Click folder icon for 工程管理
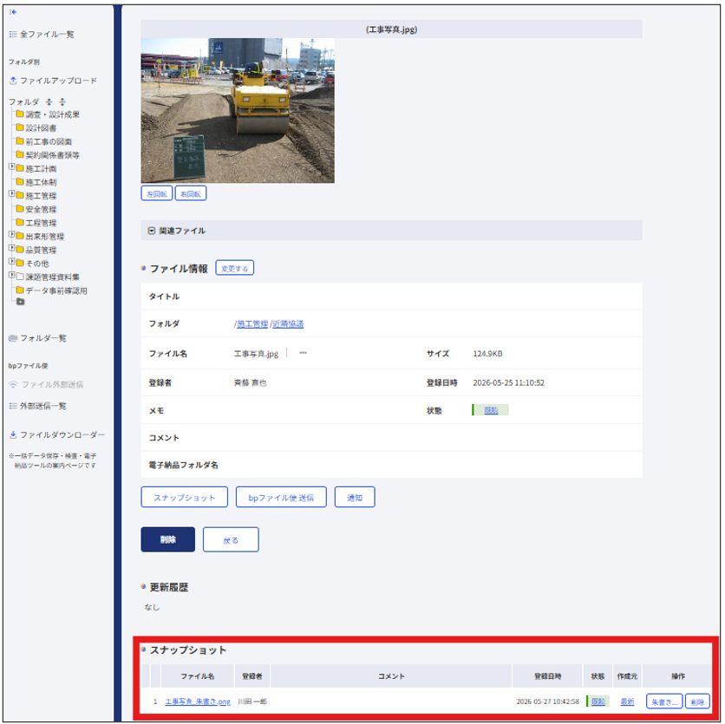The width and height of the screenshot is (725, 724). (20, 222)
